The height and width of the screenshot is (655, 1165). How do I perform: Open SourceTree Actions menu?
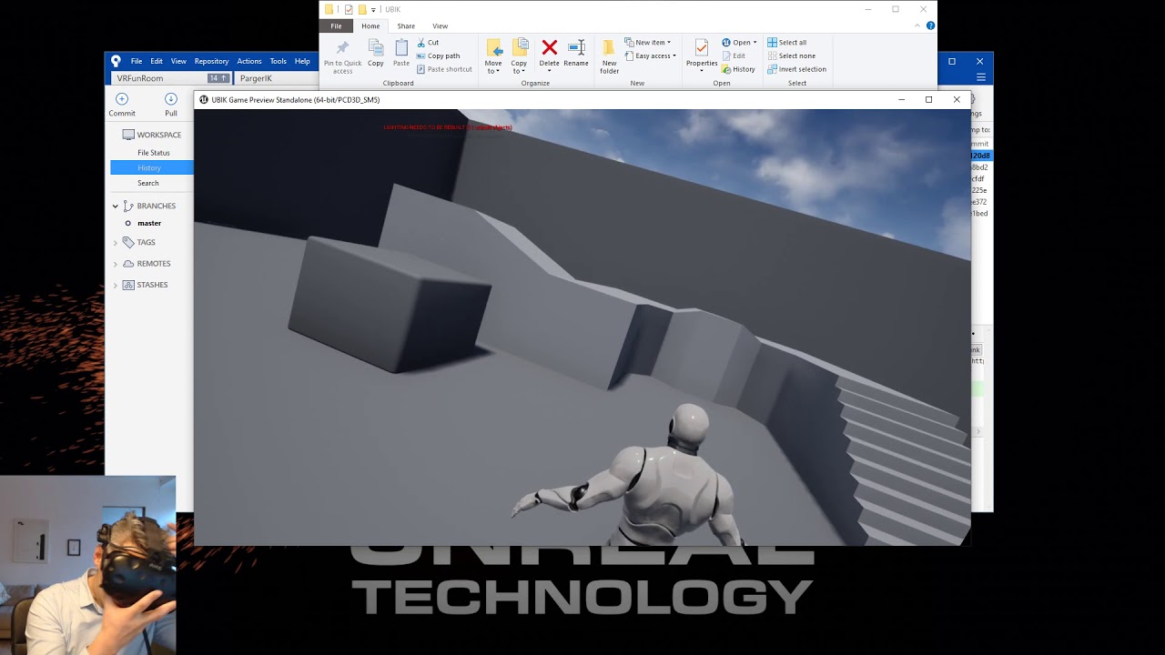point(248,61)
